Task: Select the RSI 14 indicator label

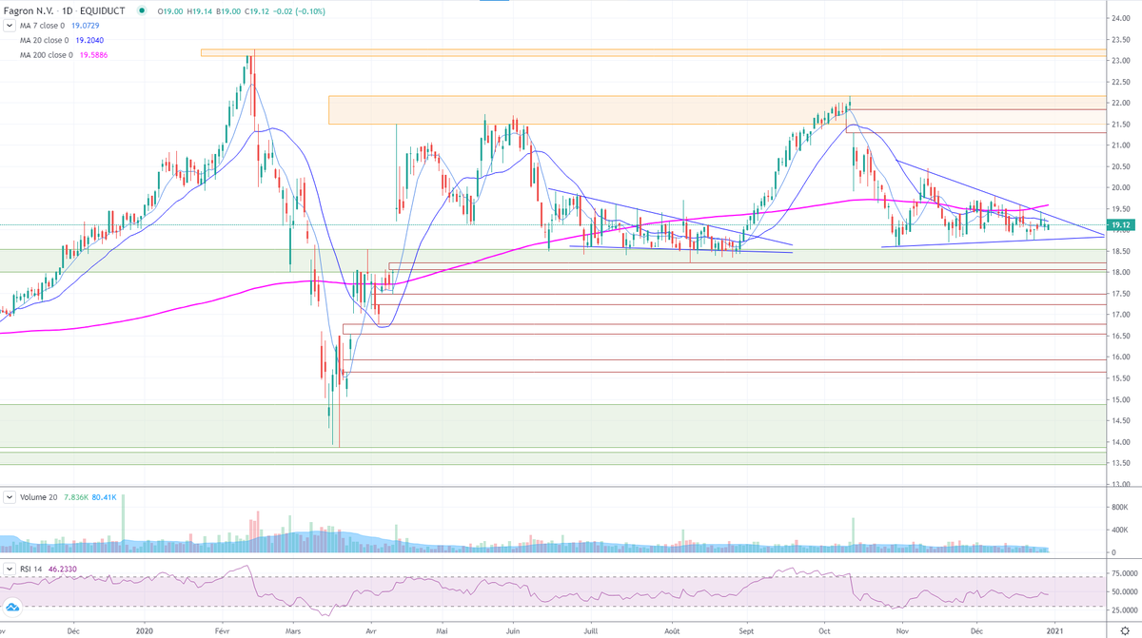Action: [x=33, y=569]
